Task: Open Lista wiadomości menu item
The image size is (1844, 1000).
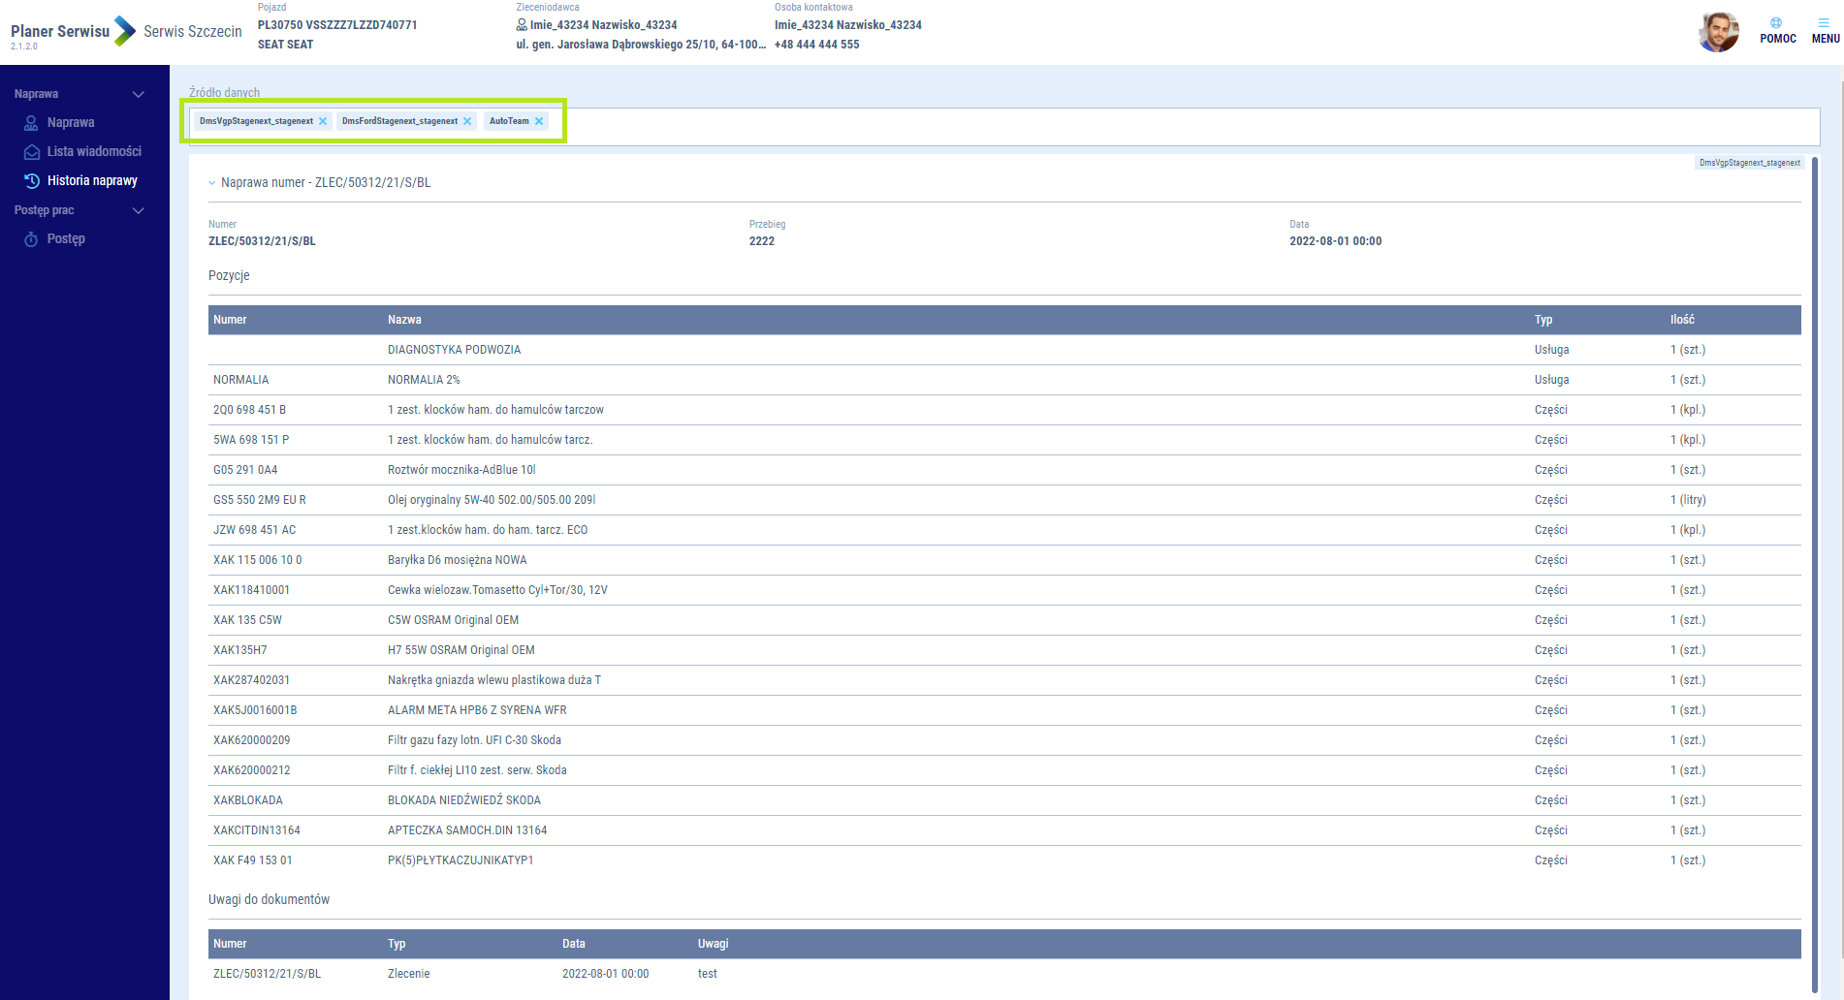Action: [x=94, y=152]
